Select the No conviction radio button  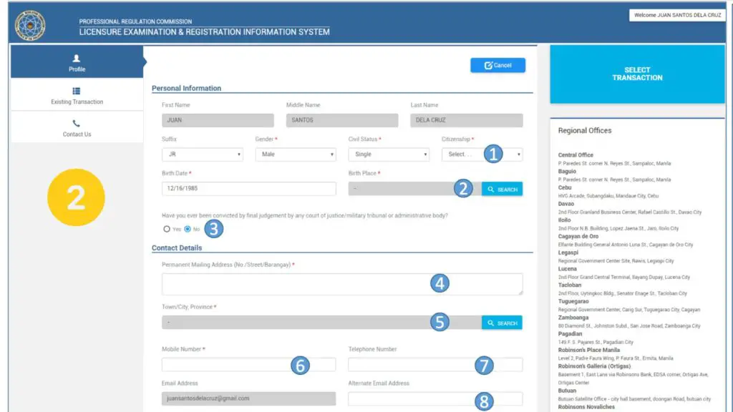187,229
